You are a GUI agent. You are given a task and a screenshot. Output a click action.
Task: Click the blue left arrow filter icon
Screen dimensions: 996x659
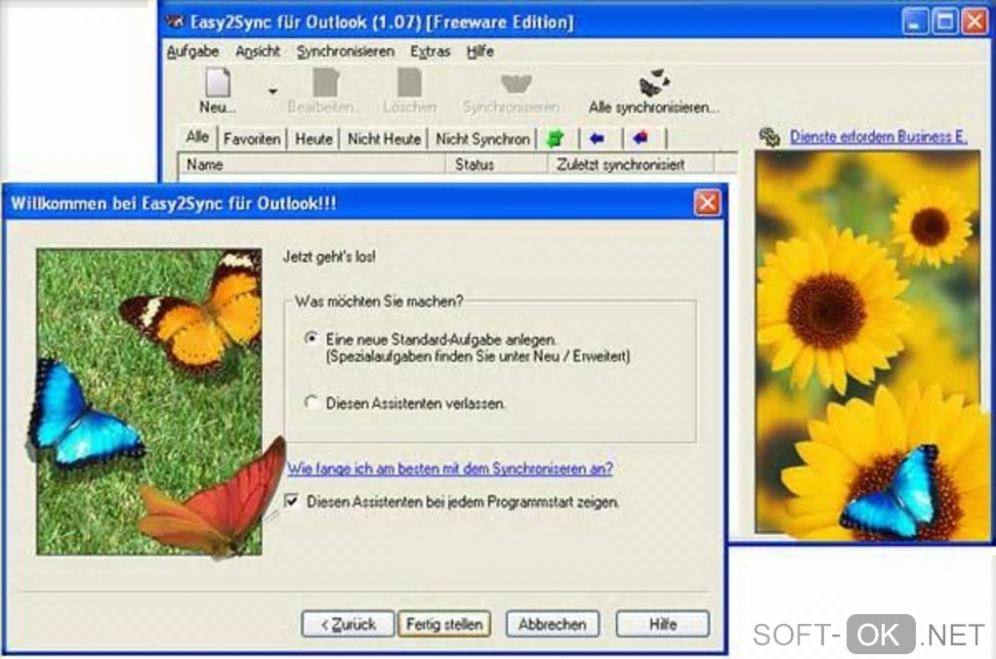coord(597,138)
